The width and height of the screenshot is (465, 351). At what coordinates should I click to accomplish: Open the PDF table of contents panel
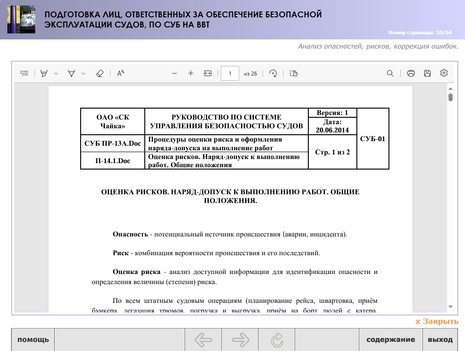pyautogui.click(x=25, y=73)
